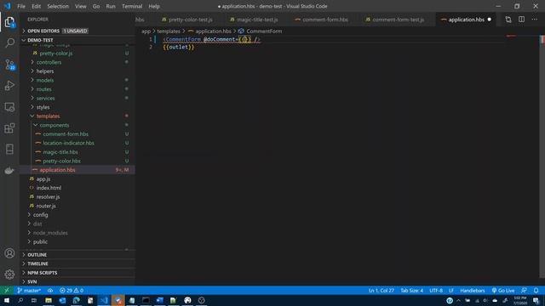Open the Docker view whale icon
The width and height of the screenshot is (545, 306).
[x=9, y=170]
